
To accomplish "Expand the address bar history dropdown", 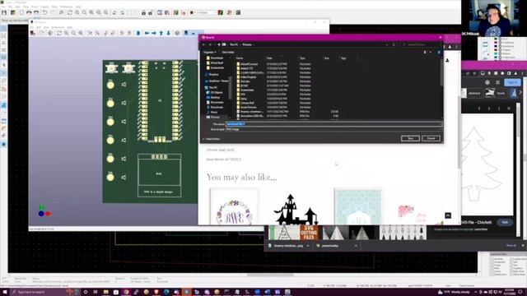I will (387, 44).
